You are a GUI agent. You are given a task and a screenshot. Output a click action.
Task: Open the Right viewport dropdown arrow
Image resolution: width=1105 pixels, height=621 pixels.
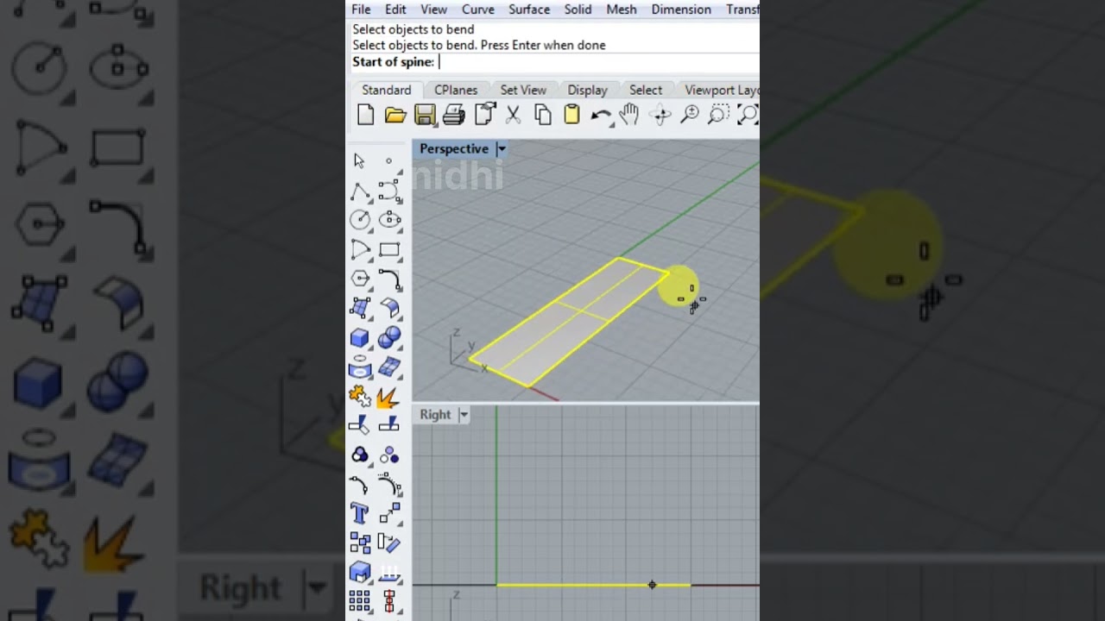click(464, 415)
